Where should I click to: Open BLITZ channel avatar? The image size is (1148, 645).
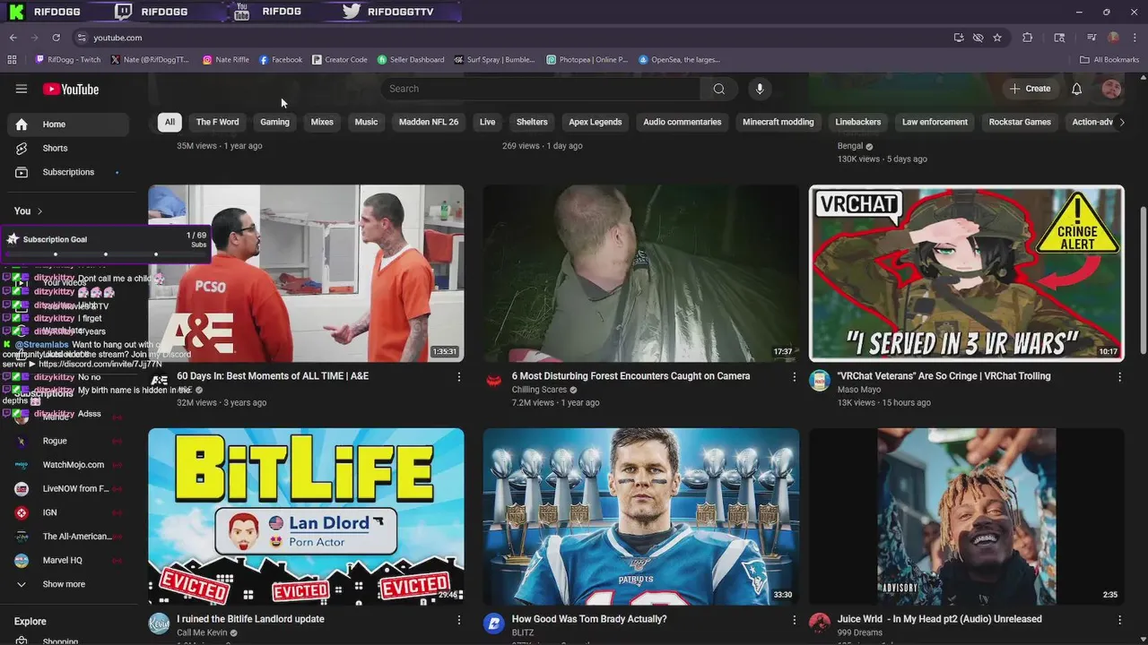tap(494, 623)
